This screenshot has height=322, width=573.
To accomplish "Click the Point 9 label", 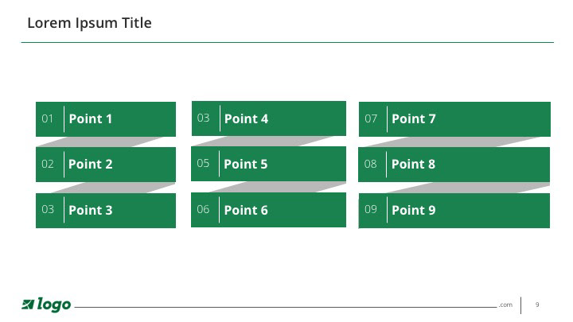I will click(413, 210).
